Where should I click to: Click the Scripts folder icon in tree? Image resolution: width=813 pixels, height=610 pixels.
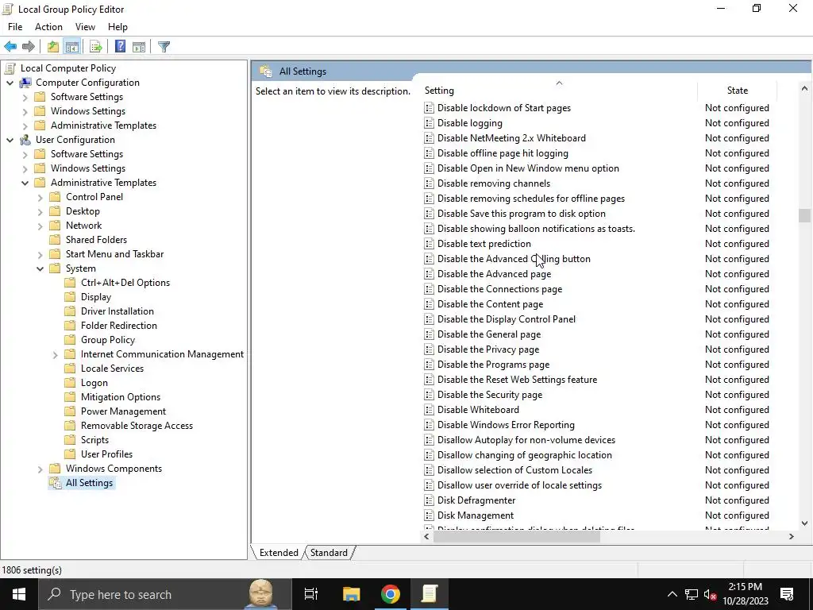coord(70,440)
